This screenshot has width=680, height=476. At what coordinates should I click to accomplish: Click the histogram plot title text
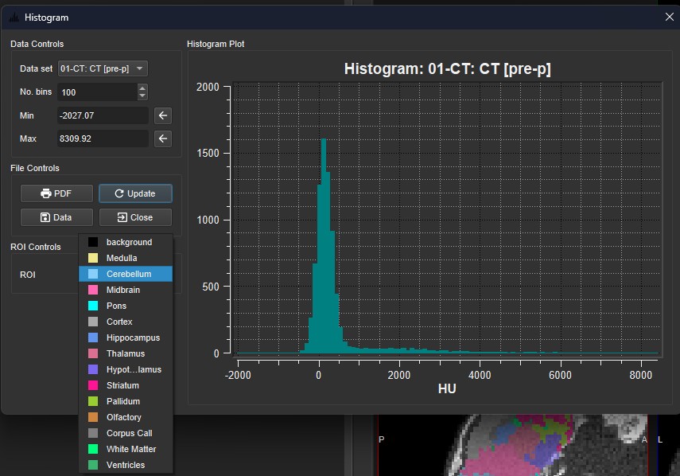pyautogui.click(x=447, y=69)
